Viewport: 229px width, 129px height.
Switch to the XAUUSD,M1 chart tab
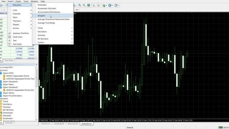pos(73,124)
